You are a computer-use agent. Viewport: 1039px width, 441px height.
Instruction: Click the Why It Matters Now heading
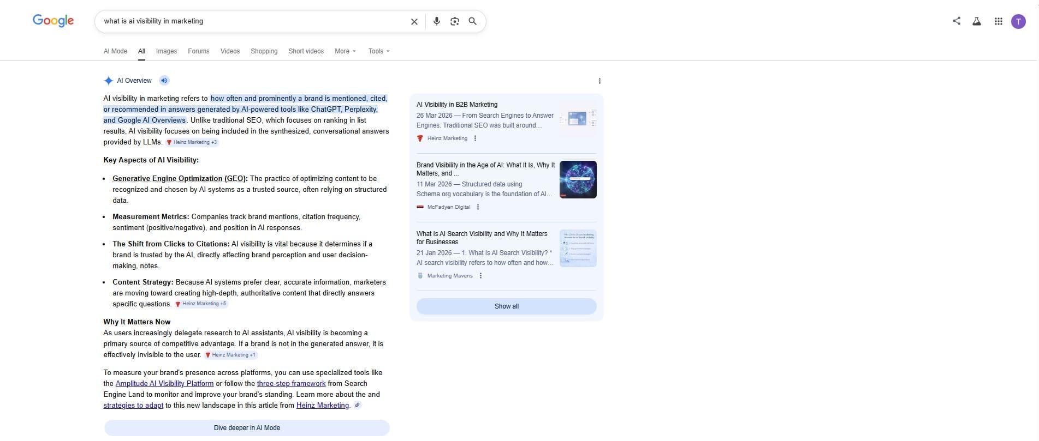point(137,322)
